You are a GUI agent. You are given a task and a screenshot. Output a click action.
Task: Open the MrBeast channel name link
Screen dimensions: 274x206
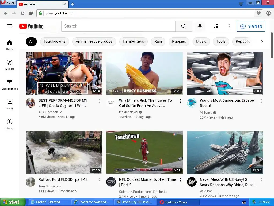205,113
